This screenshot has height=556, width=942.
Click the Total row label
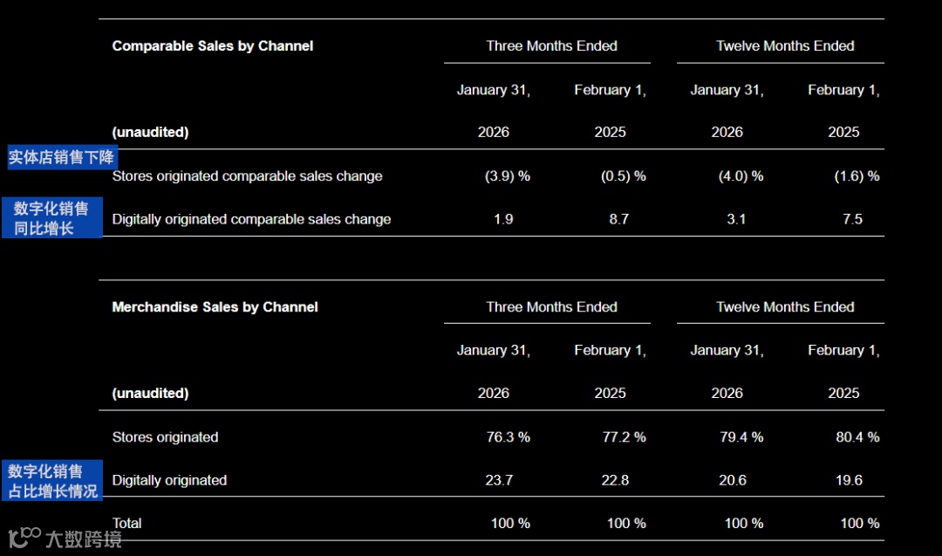click(x=127, y=524)
